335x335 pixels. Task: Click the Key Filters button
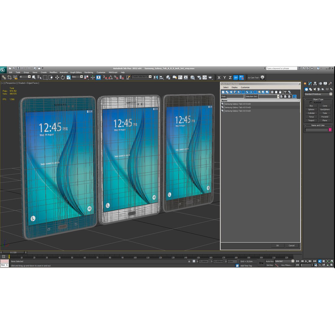coord(287,265)
